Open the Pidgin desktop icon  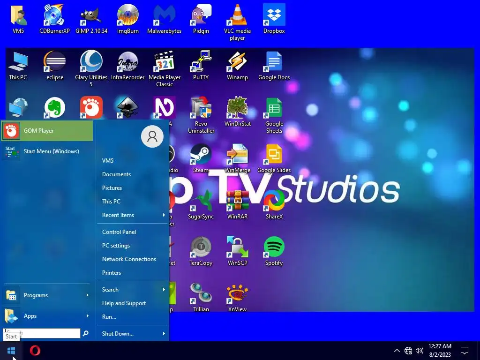[201, 19]
